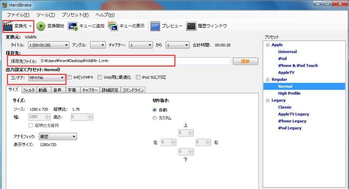349x189 pixels.
Task: Click the Add to Queue icon (キューに追加)
Action: coord(73,26)
